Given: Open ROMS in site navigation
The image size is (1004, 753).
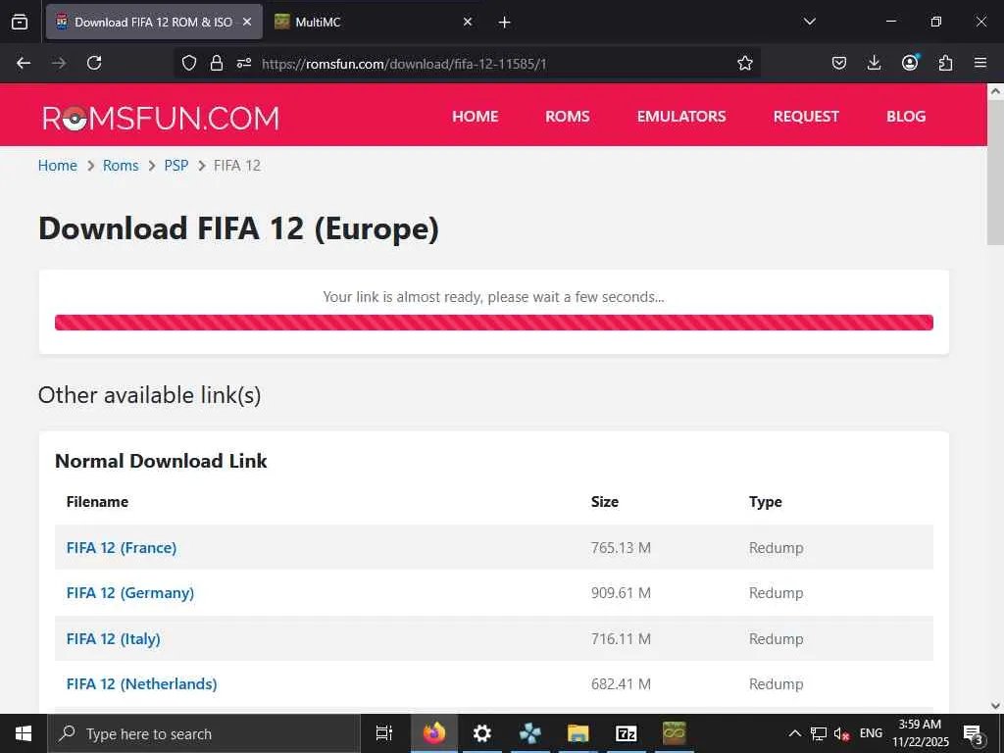Looking at the screenshot, I should click(568, 117).
